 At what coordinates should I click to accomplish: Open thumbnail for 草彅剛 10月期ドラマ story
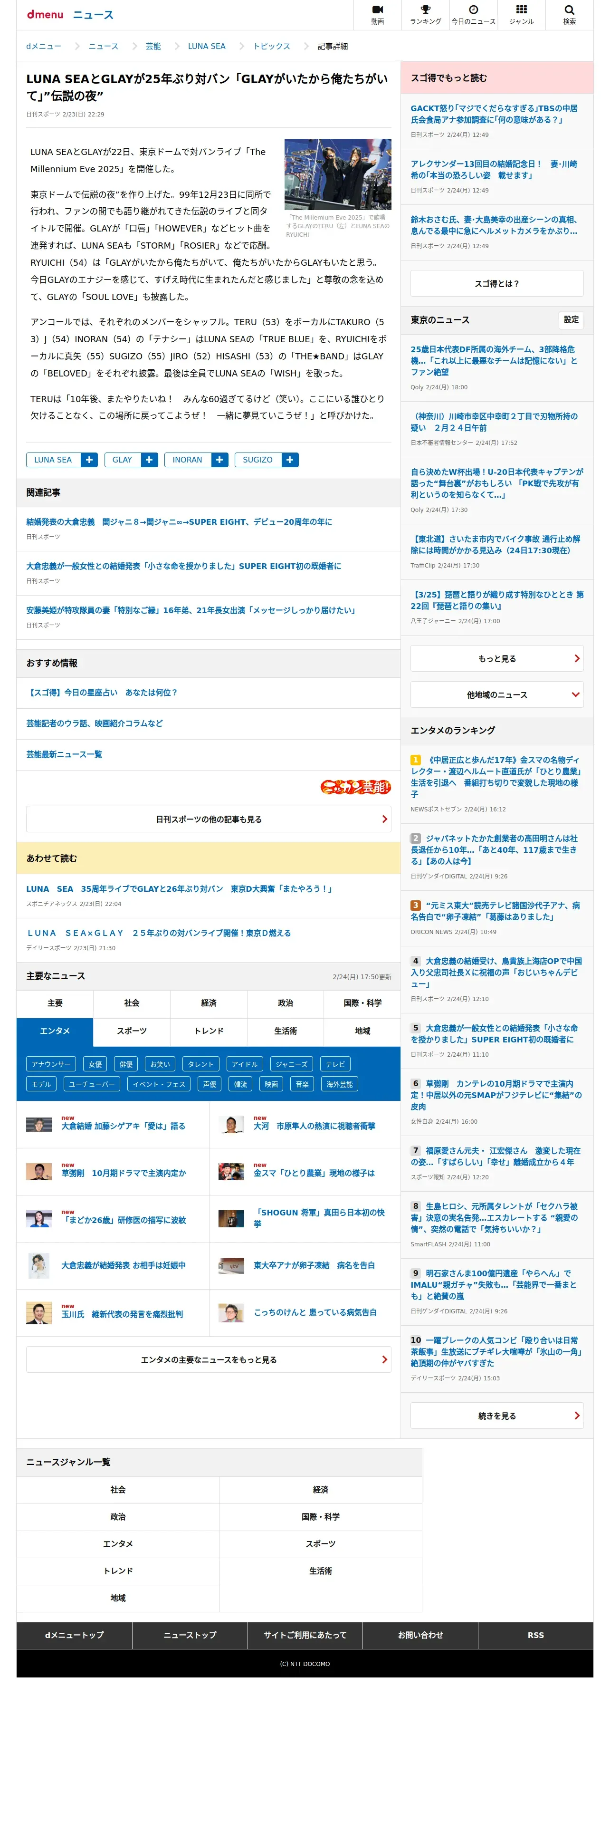click(x=39, y=1172)
